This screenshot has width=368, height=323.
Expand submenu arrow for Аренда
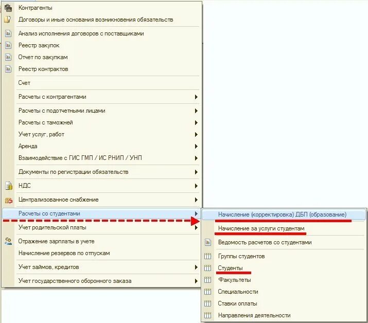(196, 146)
